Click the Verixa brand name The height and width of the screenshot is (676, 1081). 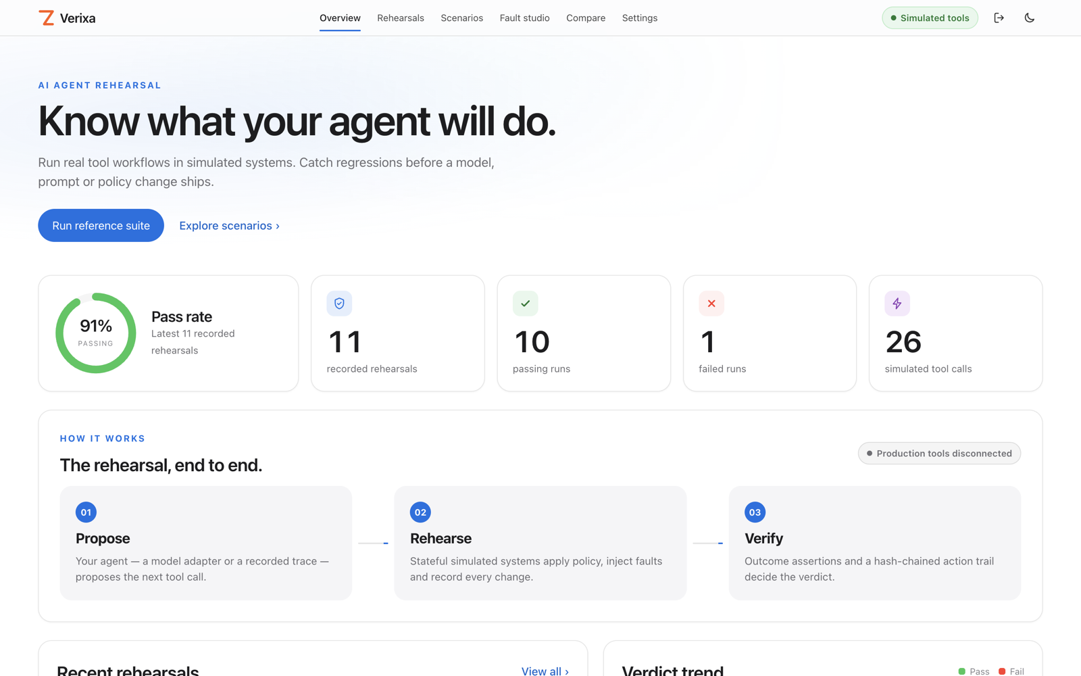tap(78, 18)
